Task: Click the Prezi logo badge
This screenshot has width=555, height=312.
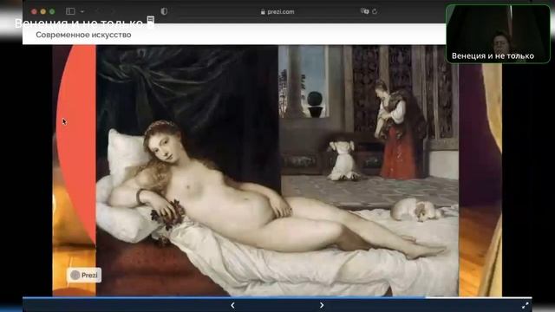Action: click(84, 276)
